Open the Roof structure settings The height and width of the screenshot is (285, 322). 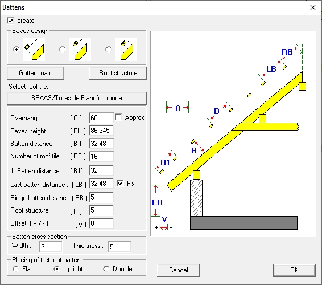[118, 73]
